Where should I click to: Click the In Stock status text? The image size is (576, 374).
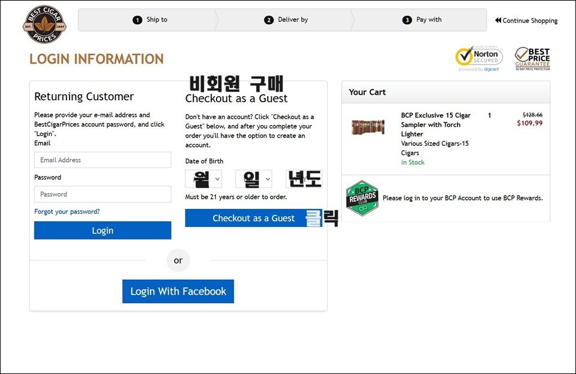click(x=413, y=162)
